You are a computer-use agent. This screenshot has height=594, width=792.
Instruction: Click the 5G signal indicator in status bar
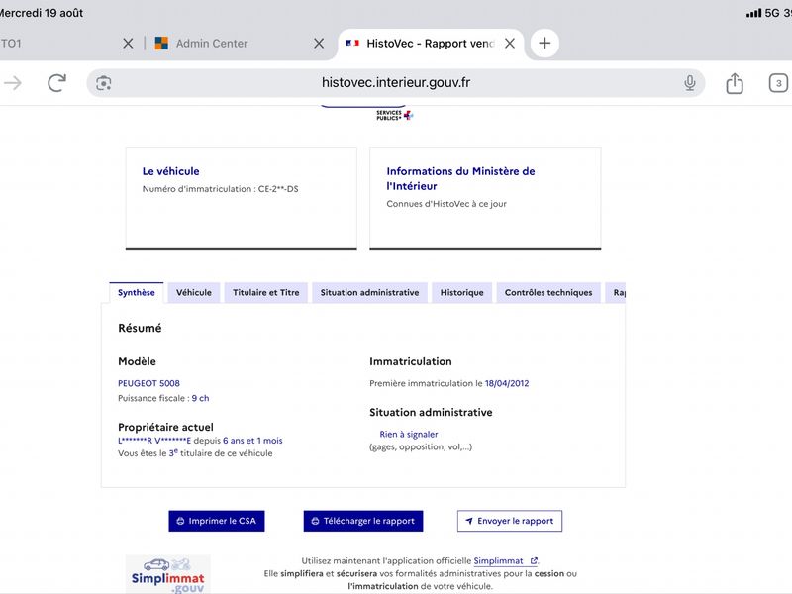coord(772,13)
